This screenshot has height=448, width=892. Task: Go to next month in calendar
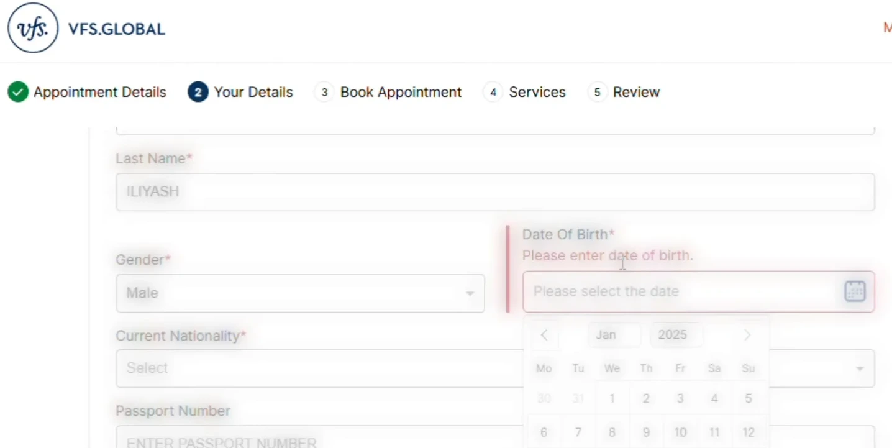pos(747,336)
